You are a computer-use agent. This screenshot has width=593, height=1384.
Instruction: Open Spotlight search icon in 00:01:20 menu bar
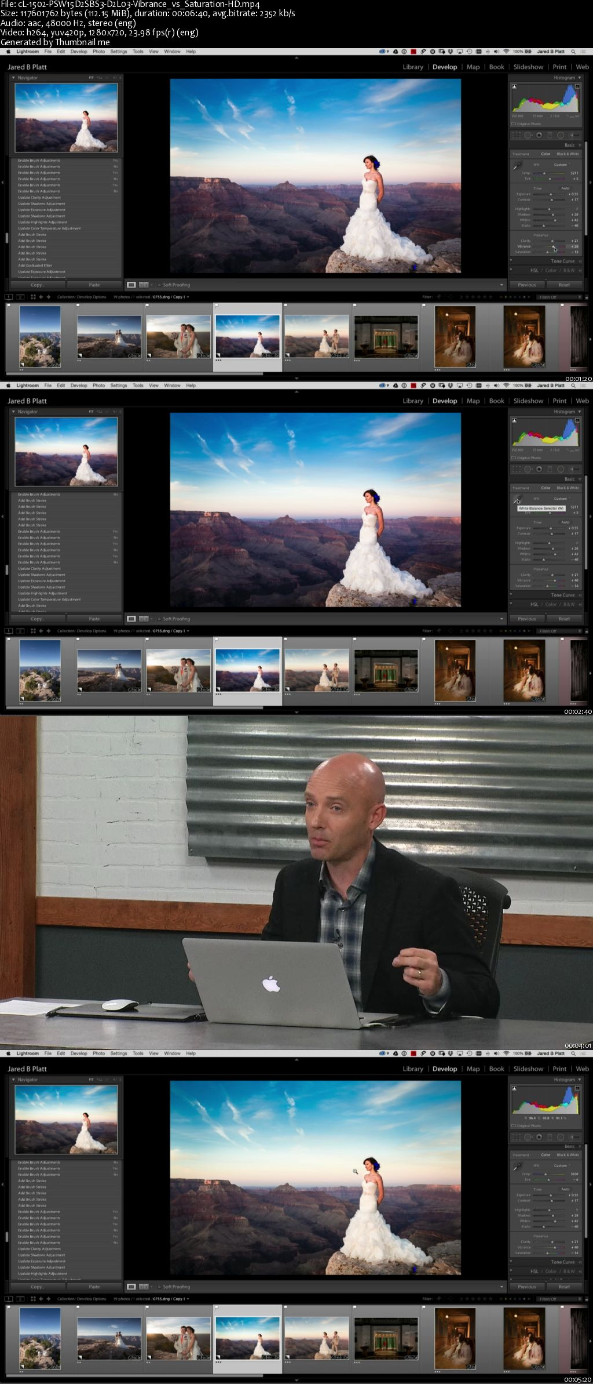pos(573,52)
